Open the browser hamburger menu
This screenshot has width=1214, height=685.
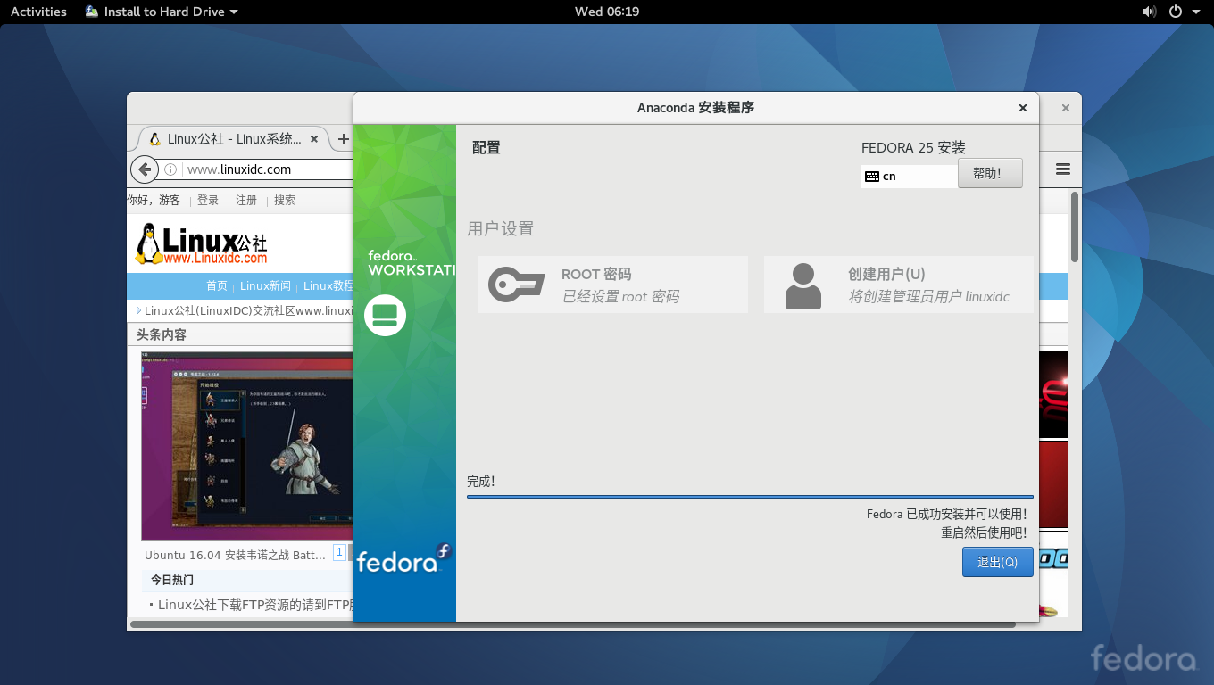(x=1062, y=169)
